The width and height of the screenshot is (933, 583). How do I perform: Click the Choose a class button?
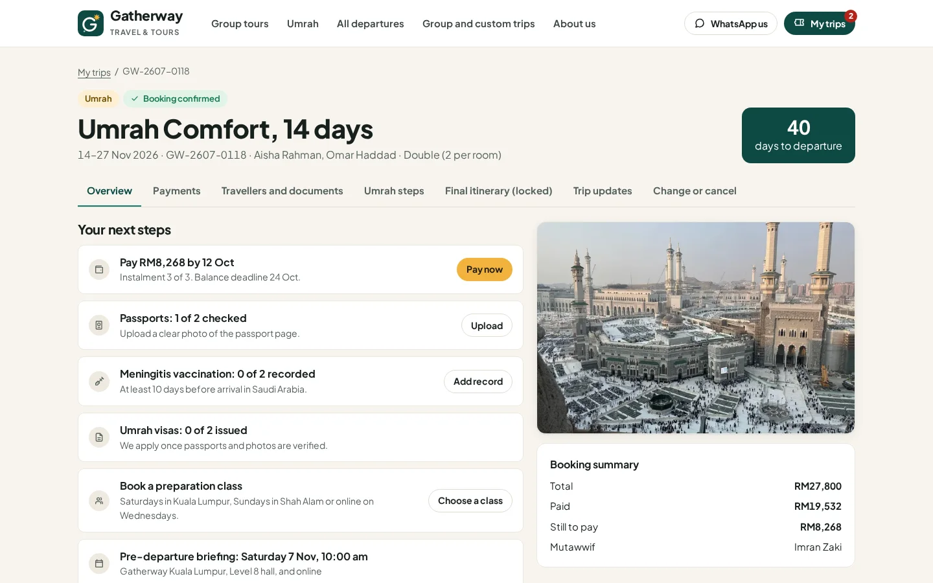(470, 501)
